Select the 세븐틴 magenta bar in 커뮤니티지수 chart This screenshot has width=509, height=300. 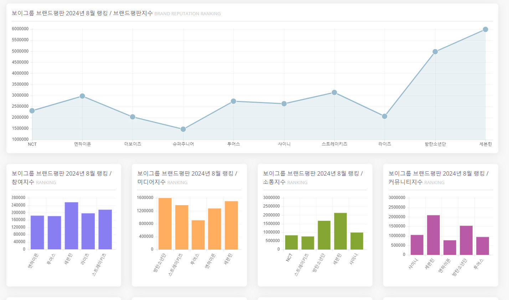(x=433, y=235)
